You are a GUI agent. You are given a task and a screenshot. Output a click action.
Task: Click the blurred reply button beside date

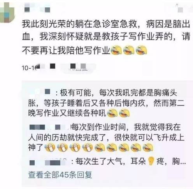(78, 68)
